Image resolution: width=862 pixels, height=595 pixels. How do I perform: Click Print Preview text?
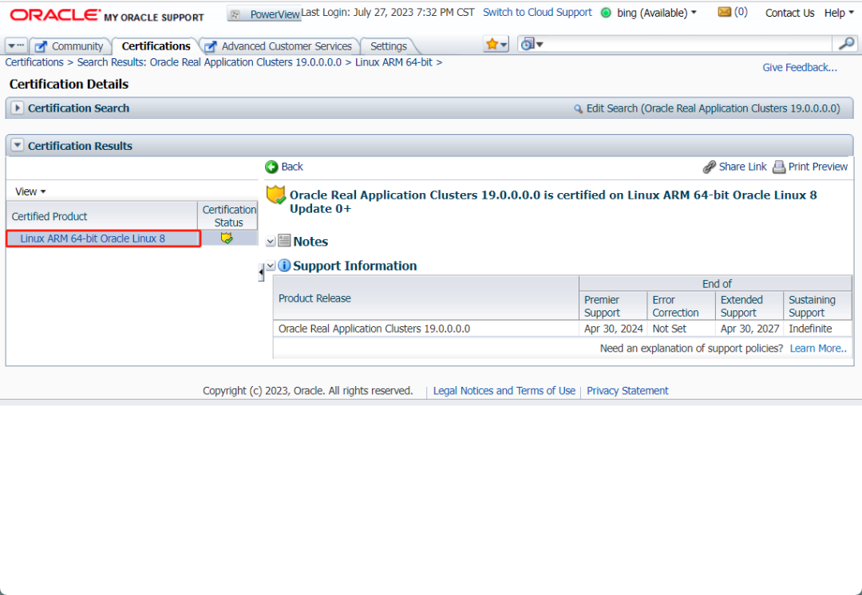[817, 167]
